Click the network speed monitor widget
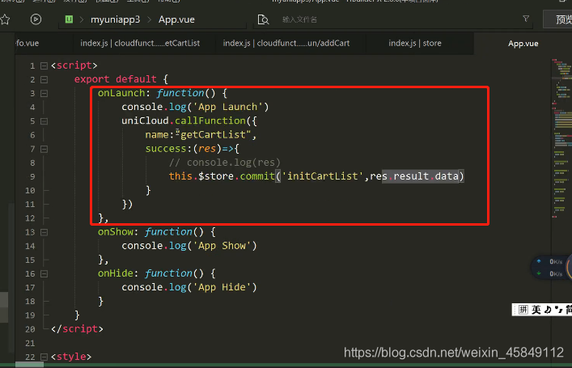The image size is (572, 368). pyautogui.click(x=552, y=268)
